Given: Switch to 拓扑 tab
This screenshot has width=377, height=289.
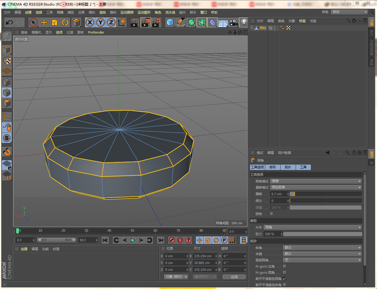Looking at the screenshot, I should 288,167.
